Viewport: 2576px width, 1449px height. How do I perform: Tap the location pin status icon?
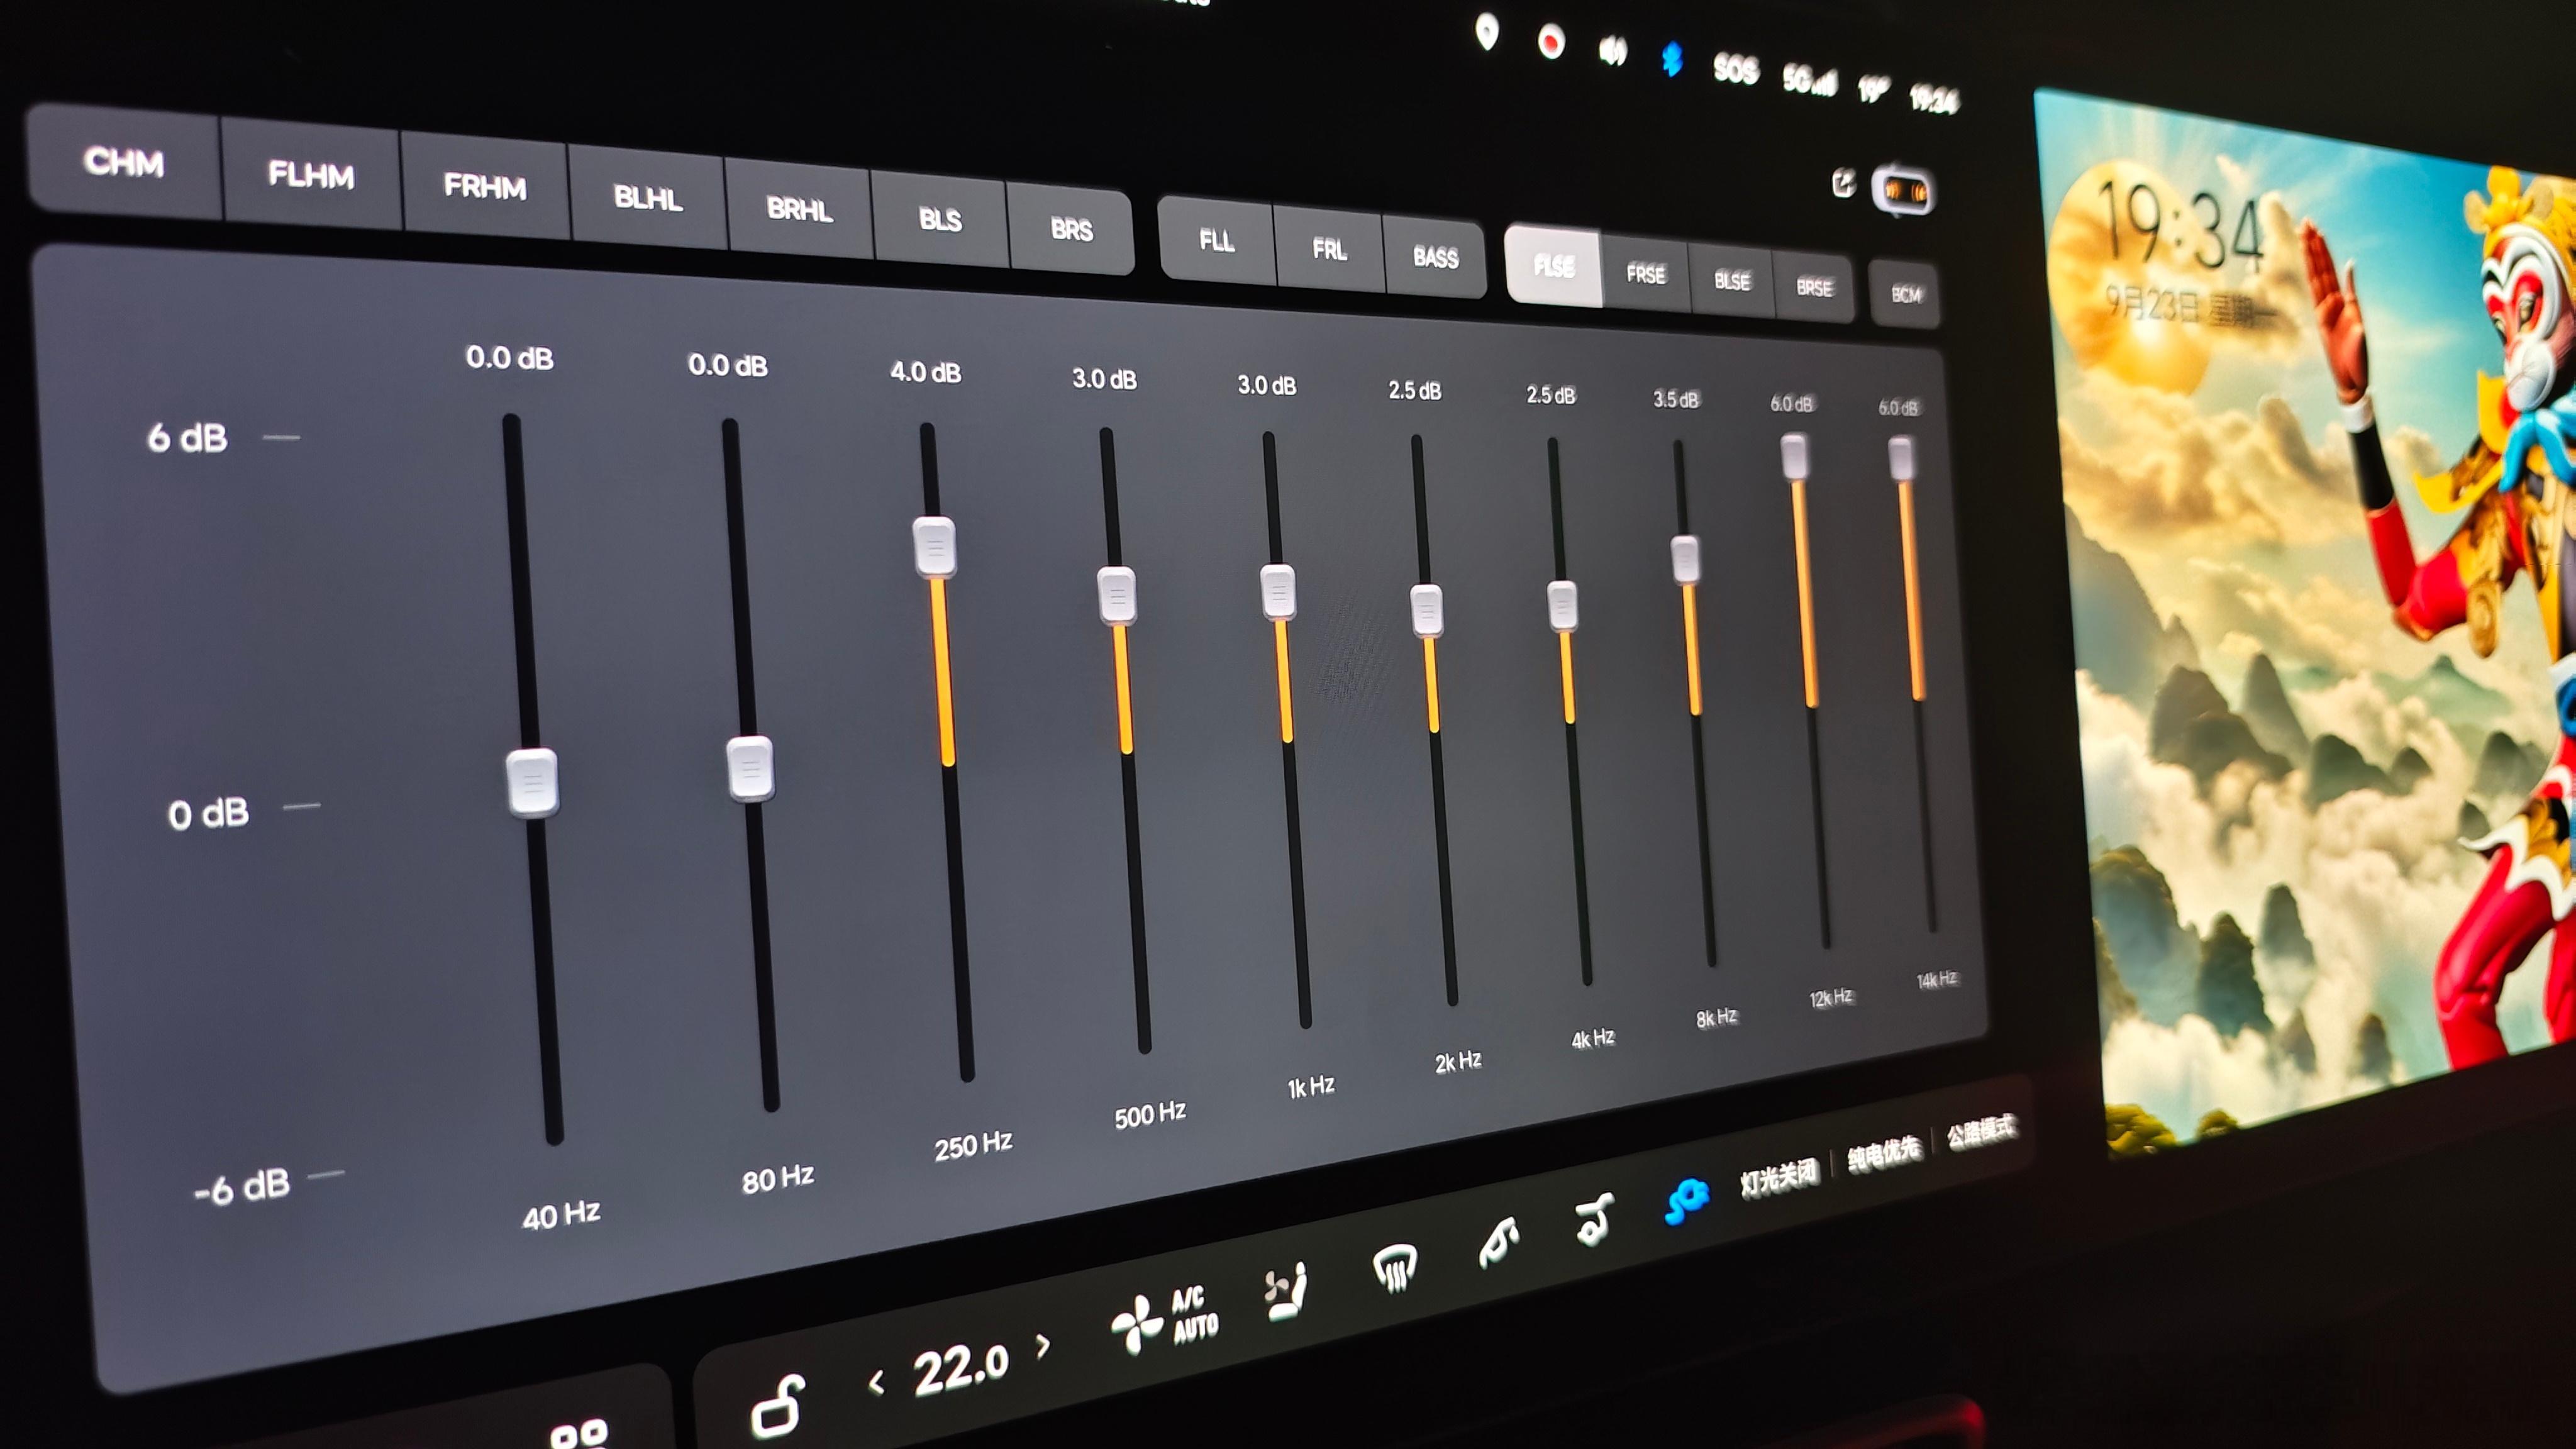coord(1487,32)
